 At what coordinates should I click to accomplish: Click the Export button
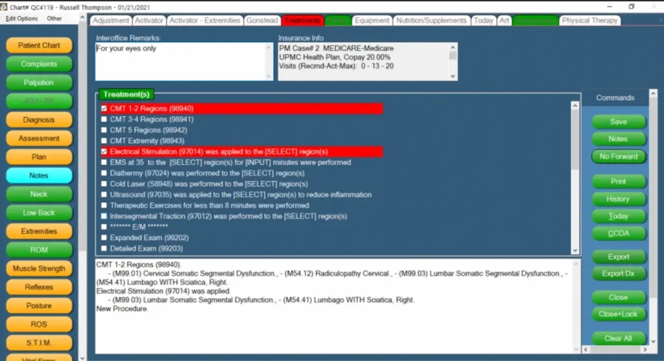pyautogui.click(x=618, y=257)
